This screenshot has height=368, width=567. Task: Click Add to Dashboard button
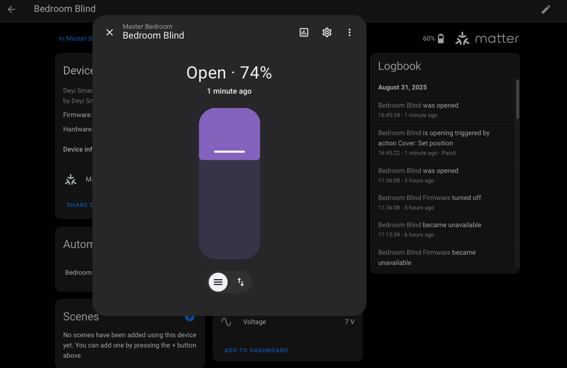coord(256,350)
